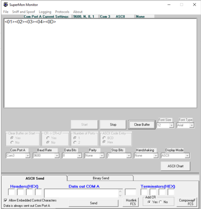Viewport: 201px width, 209px height.
Task: Select 1 for Number of Ports
Action: (x=75, y=138)
